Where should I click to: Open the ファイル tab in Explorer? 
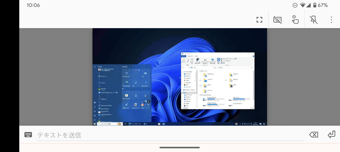[x=183, y=56]
